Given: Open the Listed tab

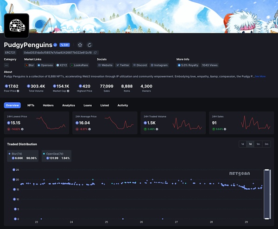Looking at the screenshot, I should click(105, 105).
